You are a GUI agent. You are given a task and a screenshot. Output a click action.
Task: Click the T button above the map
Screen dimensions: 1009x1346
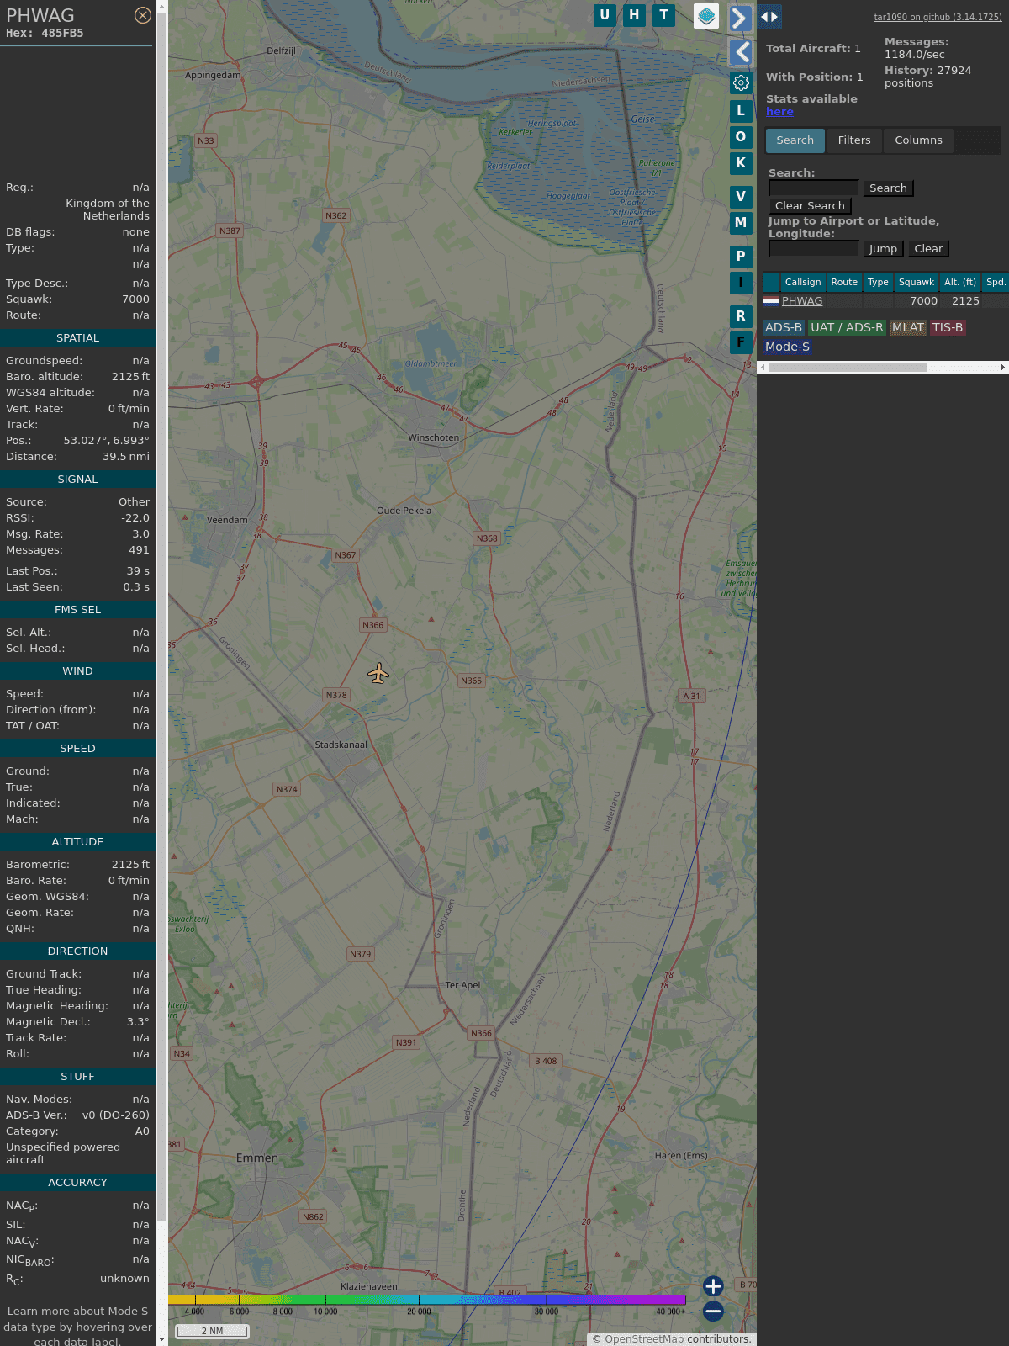tap(664, 15)
